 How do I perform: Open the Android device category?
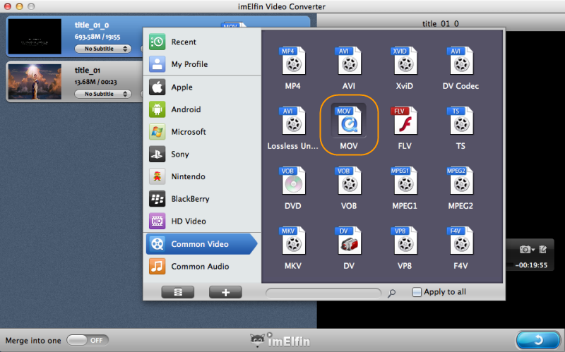click(202, 109)
